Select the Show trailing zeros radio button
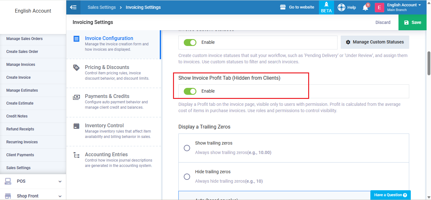431x200 pixels. [x=187, y=148]
